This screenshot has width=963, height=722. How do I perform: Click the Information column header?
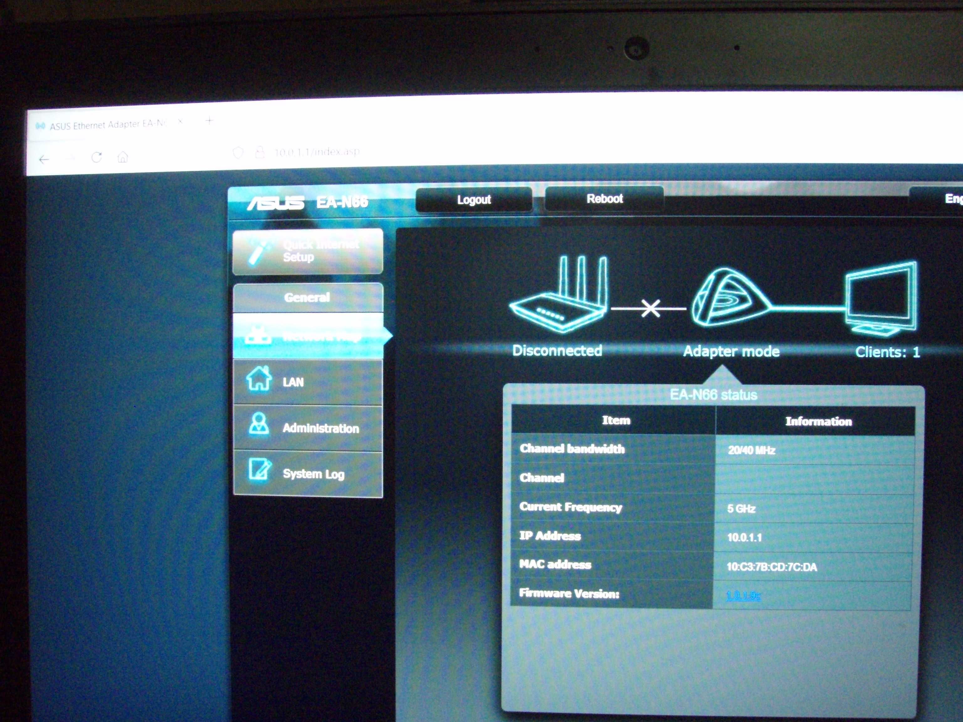pyautogui.click(x=818, y=421)
